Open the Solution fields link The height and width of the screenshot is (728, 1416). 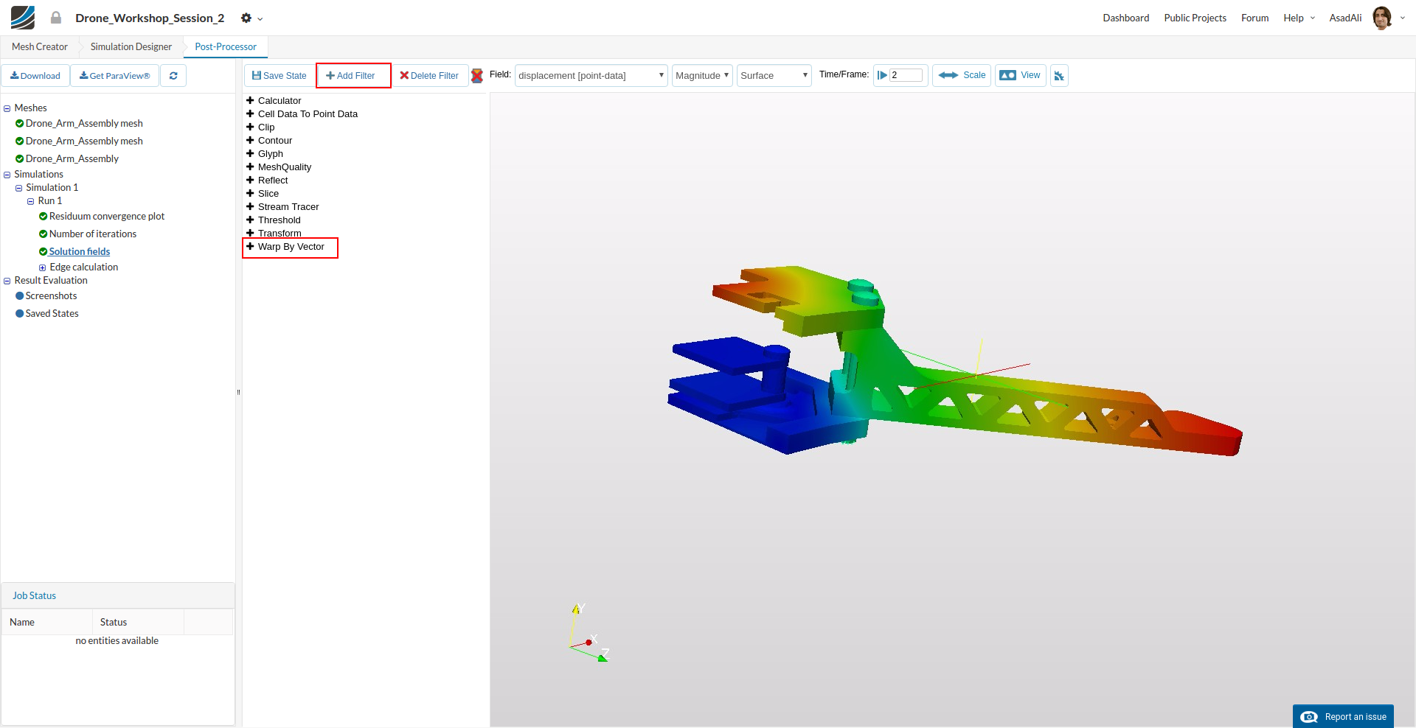coord(80,252)
